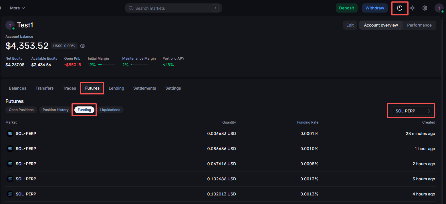The height and width of the screenshot is (204, 446).
Task: Open the Settlements tab
Action: coord(144,88)
